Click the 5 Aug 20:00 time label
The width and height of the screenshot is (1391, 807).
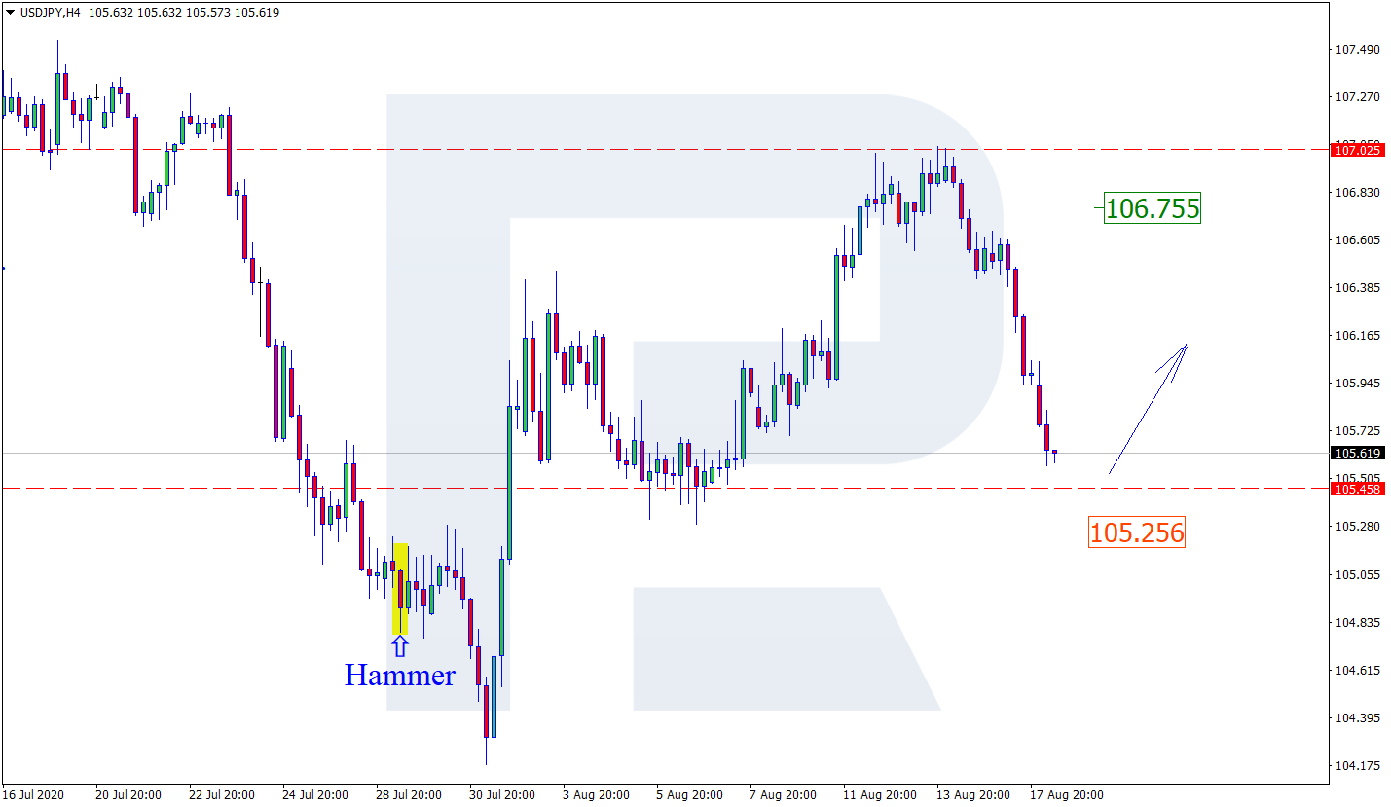[689, 795]
